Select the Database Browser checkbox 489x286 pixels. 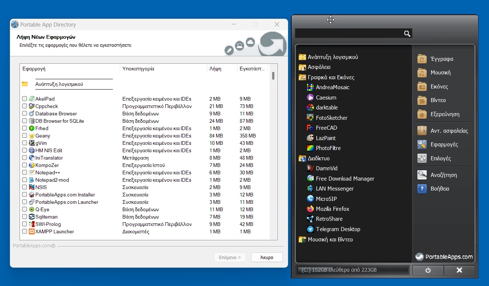click(24, 114)
